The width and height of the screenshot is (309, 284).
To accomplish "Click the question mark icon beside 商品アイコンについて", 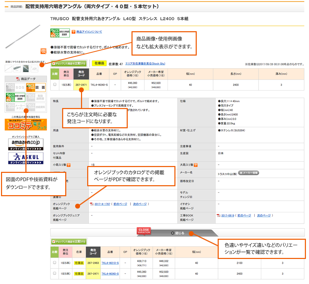I will pyautogui.click(x=73, y=32).
